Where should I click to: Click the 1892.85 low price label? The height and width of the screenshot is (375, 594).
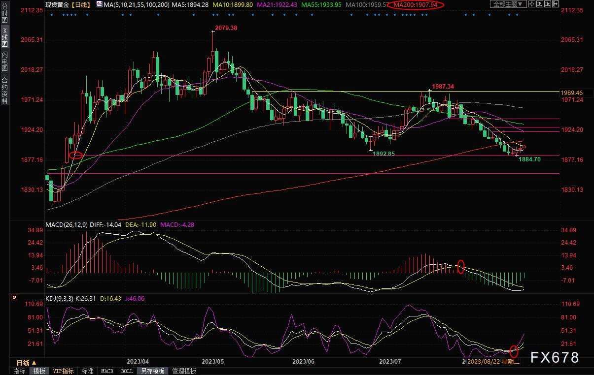(x=384, y=154)
